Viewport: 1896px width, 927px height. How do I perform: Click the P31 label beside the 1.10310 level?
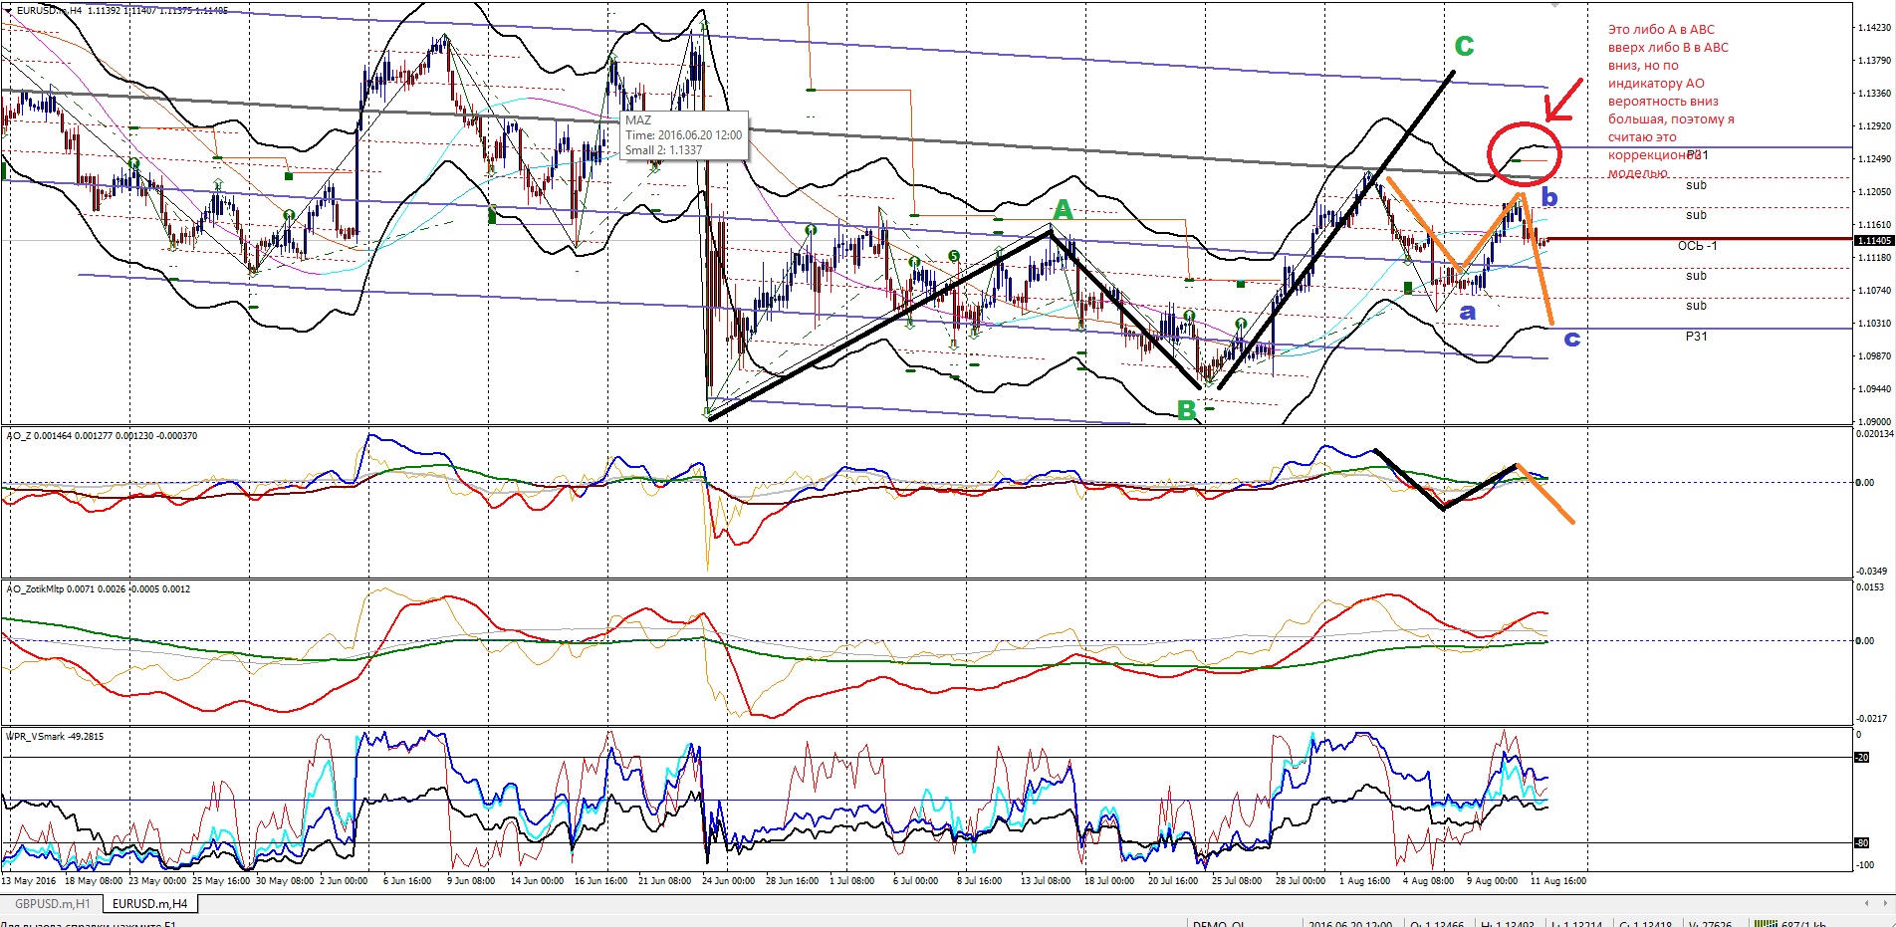click(x=1696, y=337)
